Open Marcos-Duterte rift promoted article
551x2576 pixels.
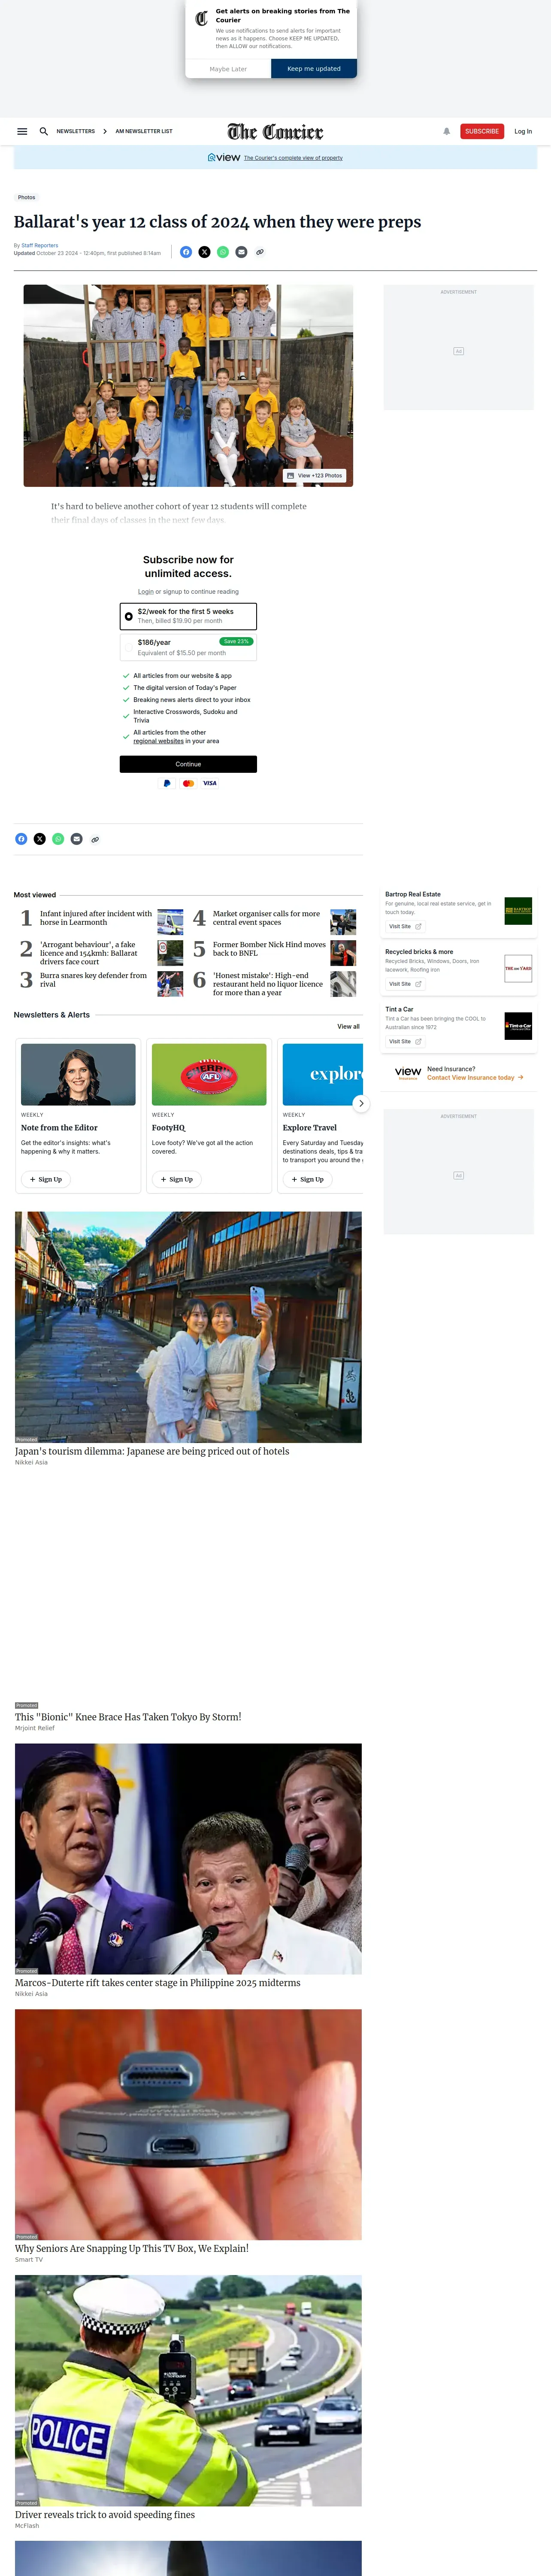click(157, 1983)
